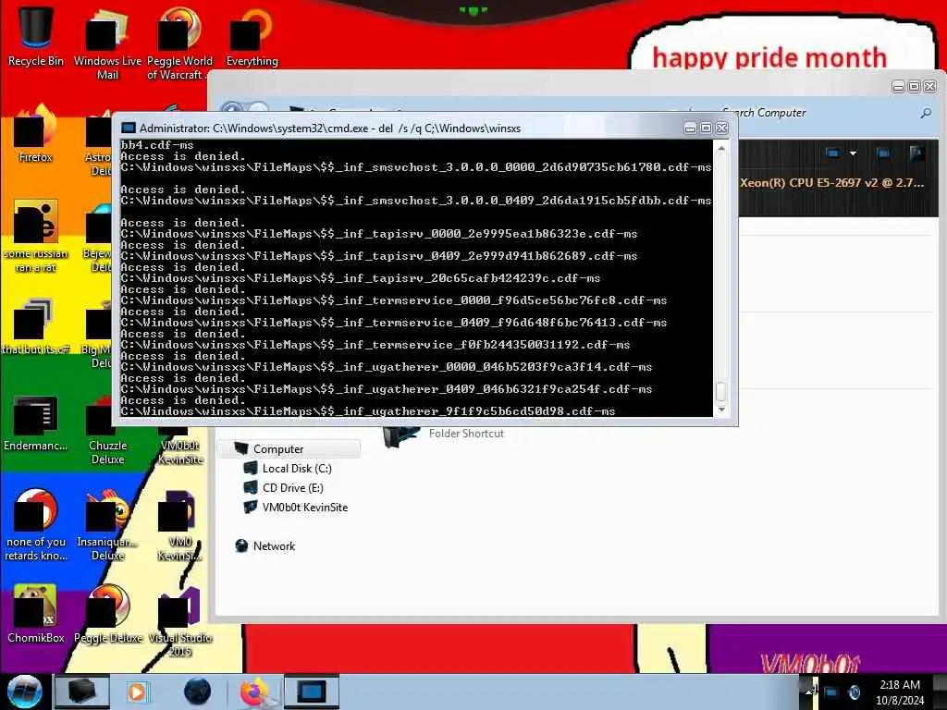Screen dimensions: 947x710
Task: Launch the Chuzzle Deluxe desktop shortcut
Action: pyautogui.click(x=107, y=430)
